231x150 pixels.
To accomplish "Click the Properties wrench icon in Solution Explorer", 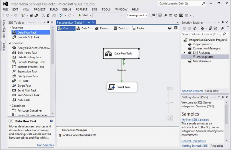I will (223, 28).
